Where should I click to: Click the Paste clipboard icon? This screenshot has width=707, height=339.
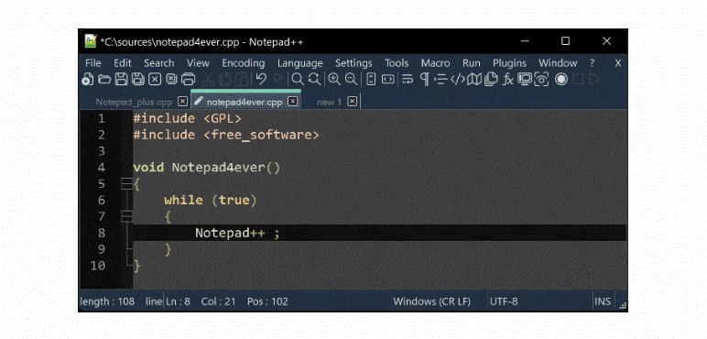241,80
